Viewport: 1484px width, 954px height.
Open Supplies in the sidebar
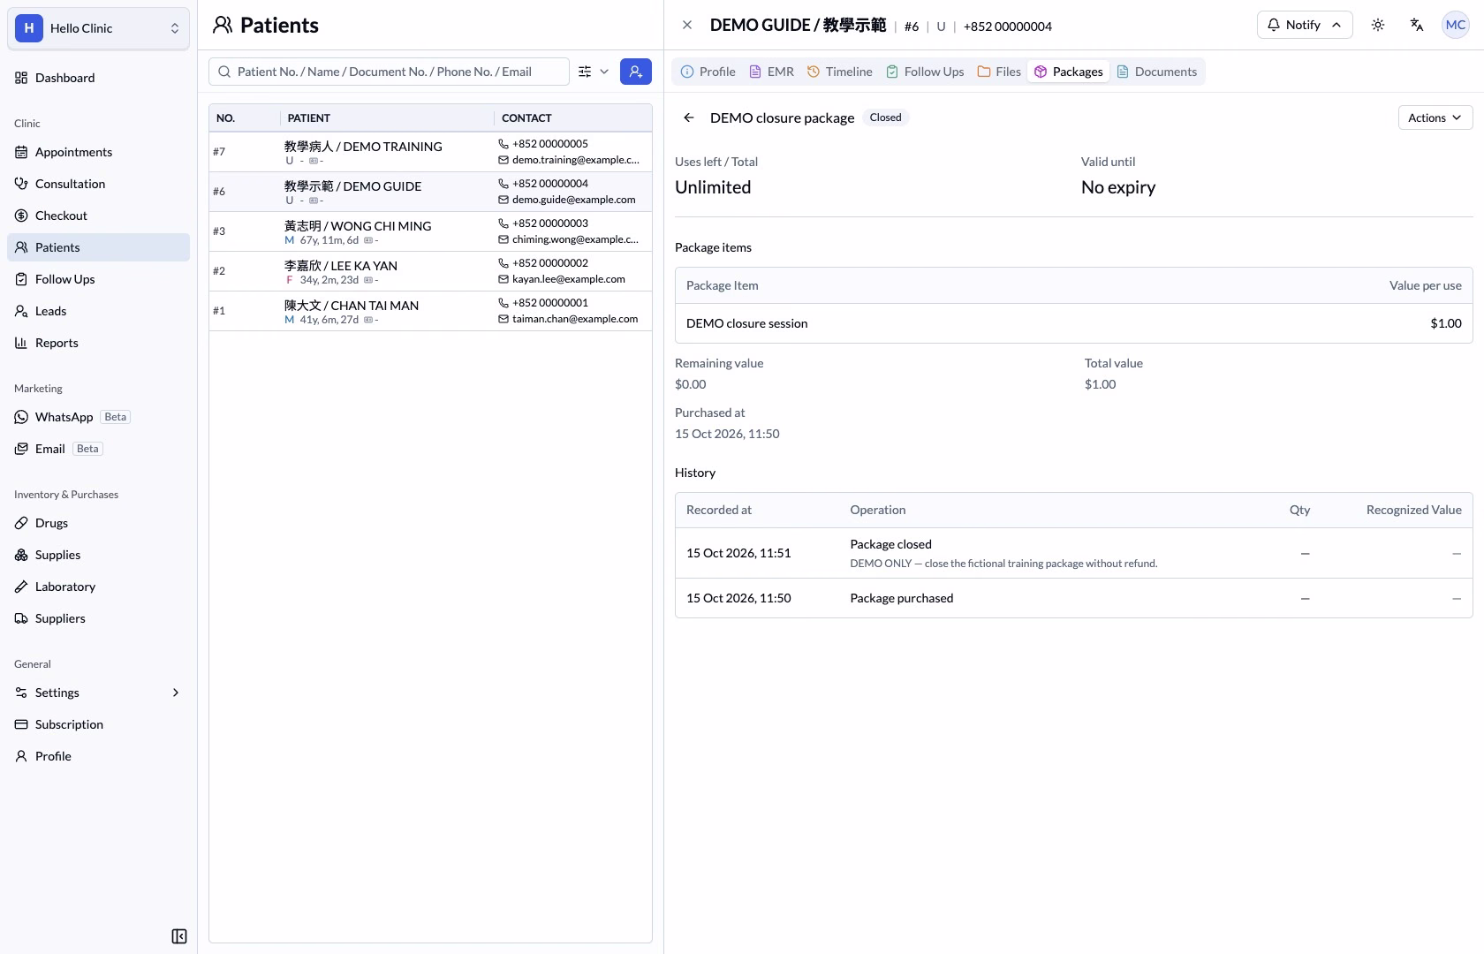click(x=98, y=555)
